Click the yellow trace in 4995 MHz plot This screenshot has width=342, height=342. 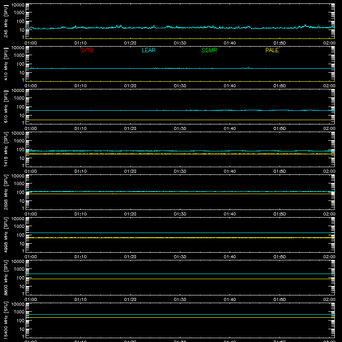tap(180, 238)
